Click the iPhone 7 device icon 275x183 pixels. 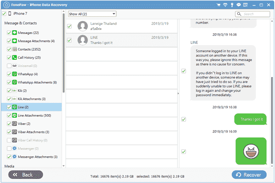click(10, 13)
